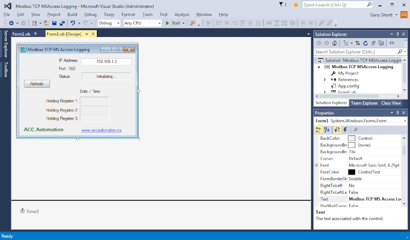Select the My Project tree item
This screenshot has height=240, width=410.
(348, 73)
